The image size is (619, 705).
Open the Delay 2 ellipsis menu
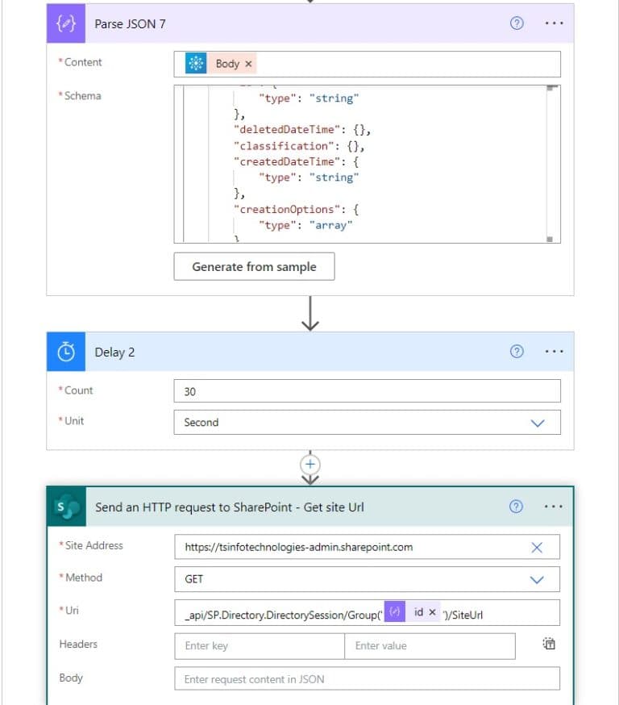(554, 351)
